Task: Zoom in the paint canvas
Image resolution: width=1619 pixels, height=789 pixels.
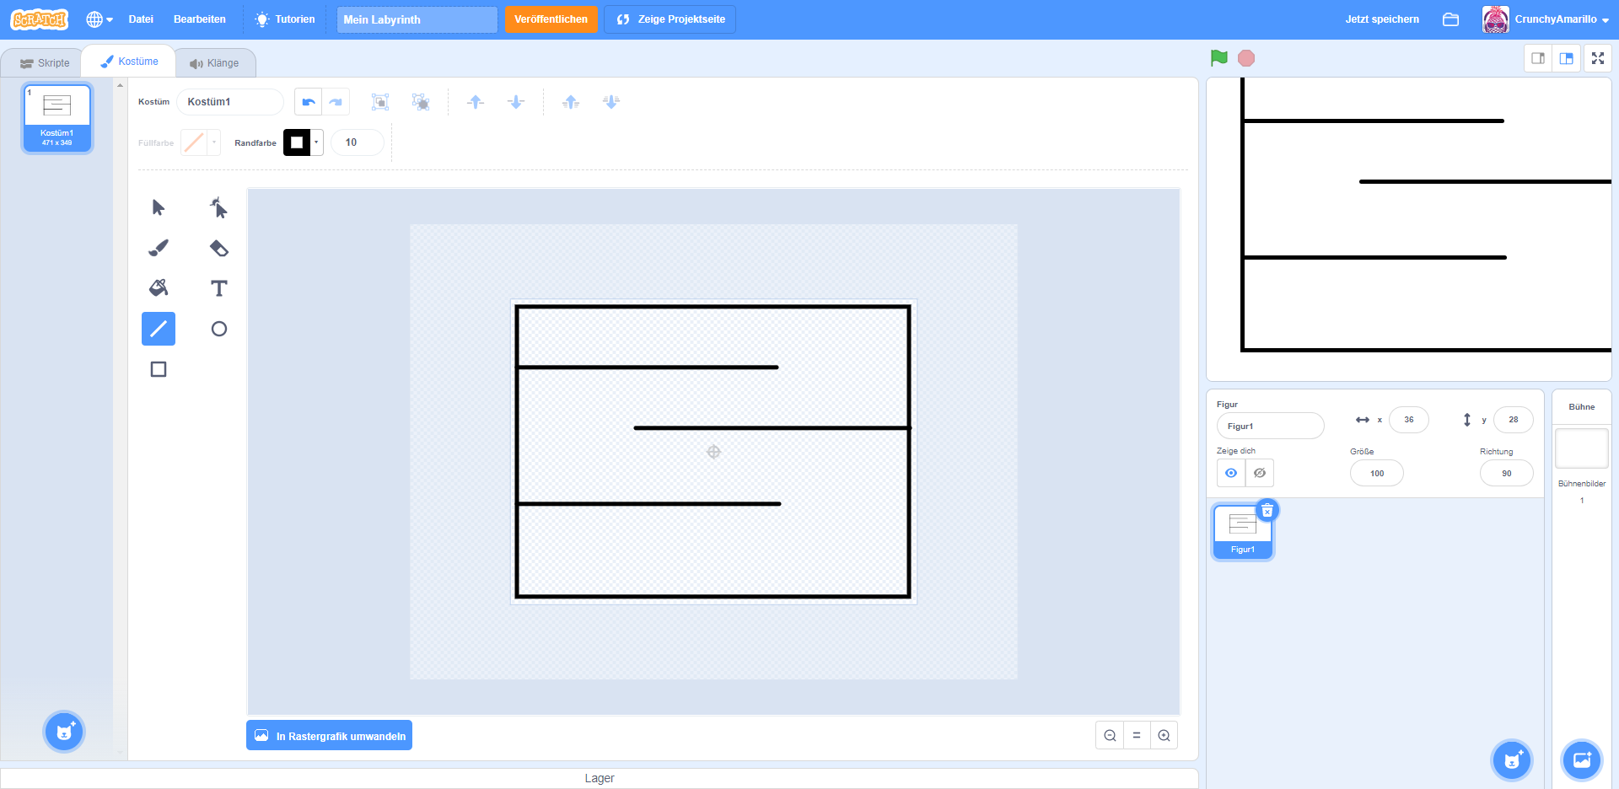Action: tap(1164, 736)
